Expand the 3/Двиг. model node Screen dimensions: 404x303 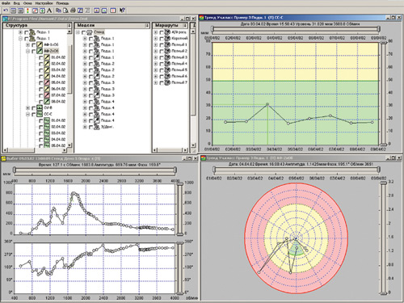coord(85,127)
